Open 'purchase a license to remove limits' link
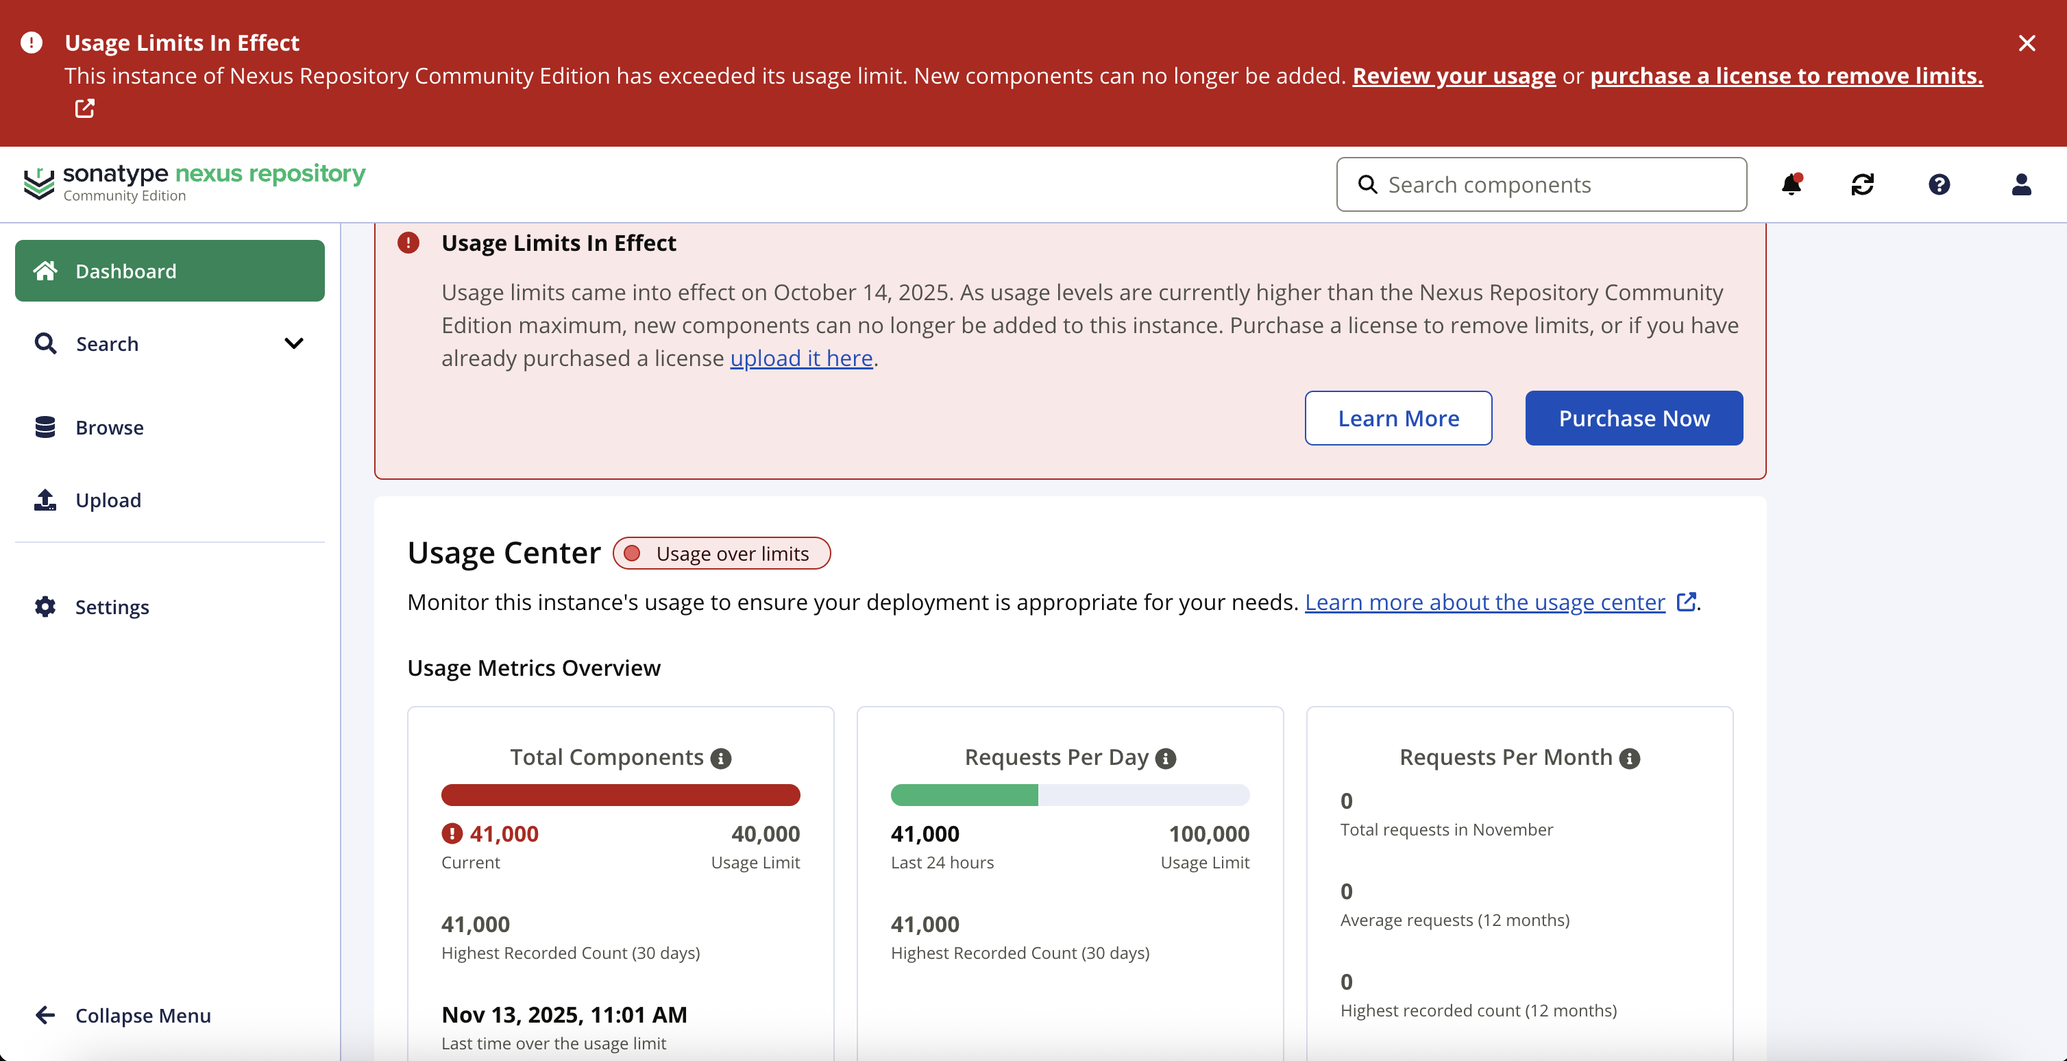2067x1061 pixels. tap(1787, 75)
